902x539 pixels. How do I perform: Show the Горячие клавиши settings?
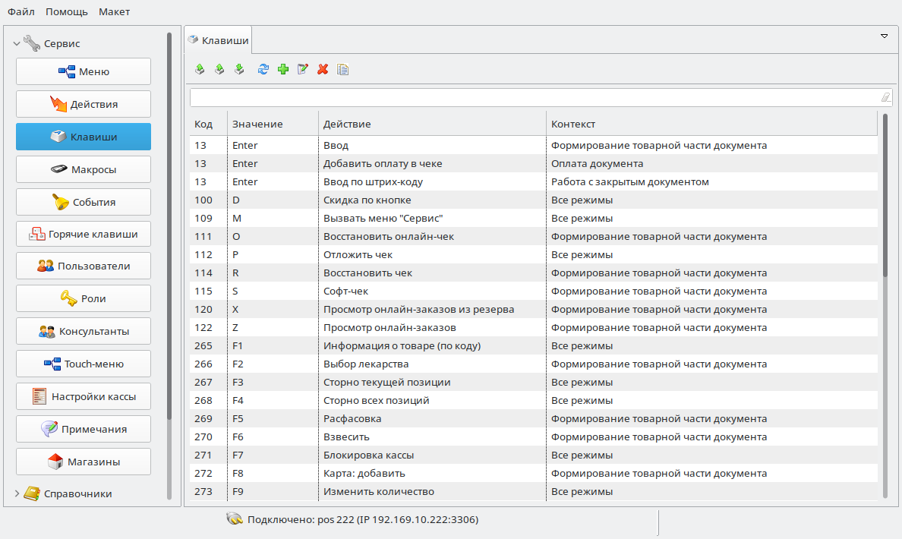tap(84, 234)
